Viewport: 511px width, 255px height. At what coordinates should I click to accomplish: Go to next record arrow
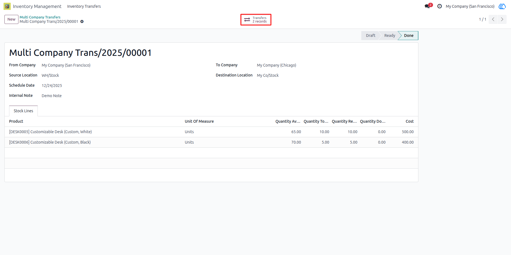pyautogui.click(x=502, y=19)
